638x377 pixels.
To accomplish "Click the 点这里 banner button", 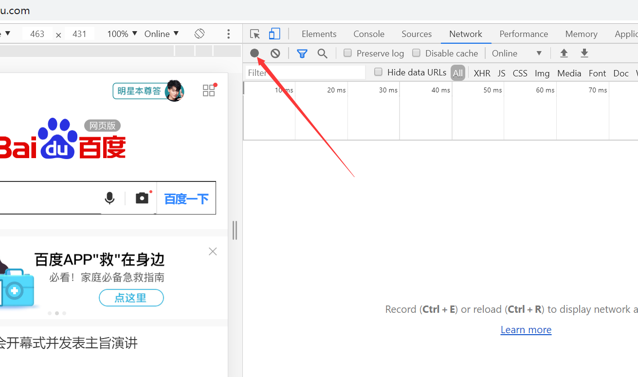I will point(131,298).
